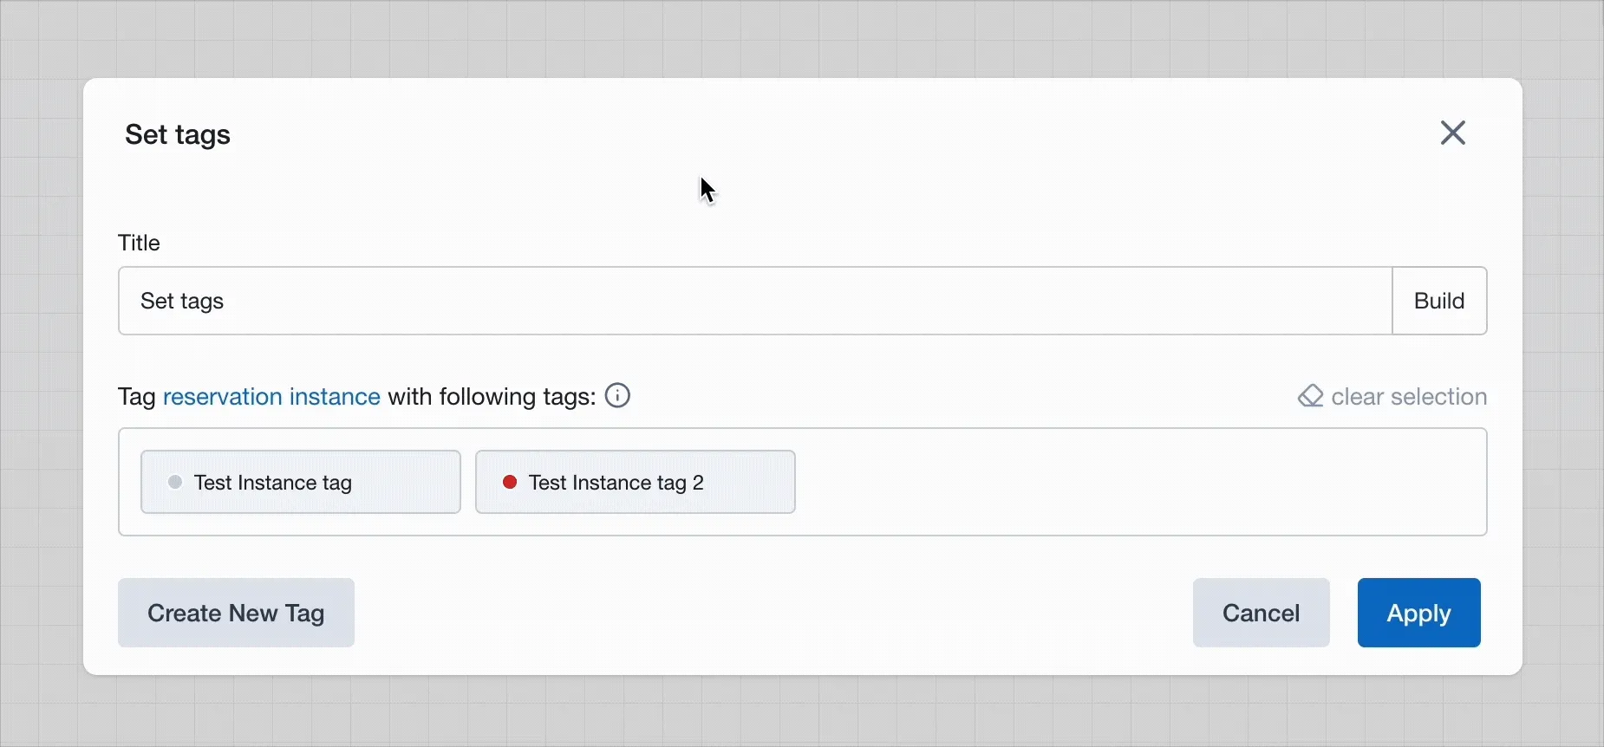Select the clear selection text link
Image resolution: width=1604 pixels, height=747 pixels.
[1409, 397]
